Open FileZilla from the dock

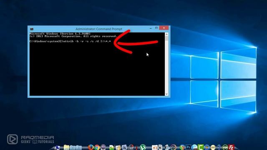pyautogui.click(x=232, y=147)
